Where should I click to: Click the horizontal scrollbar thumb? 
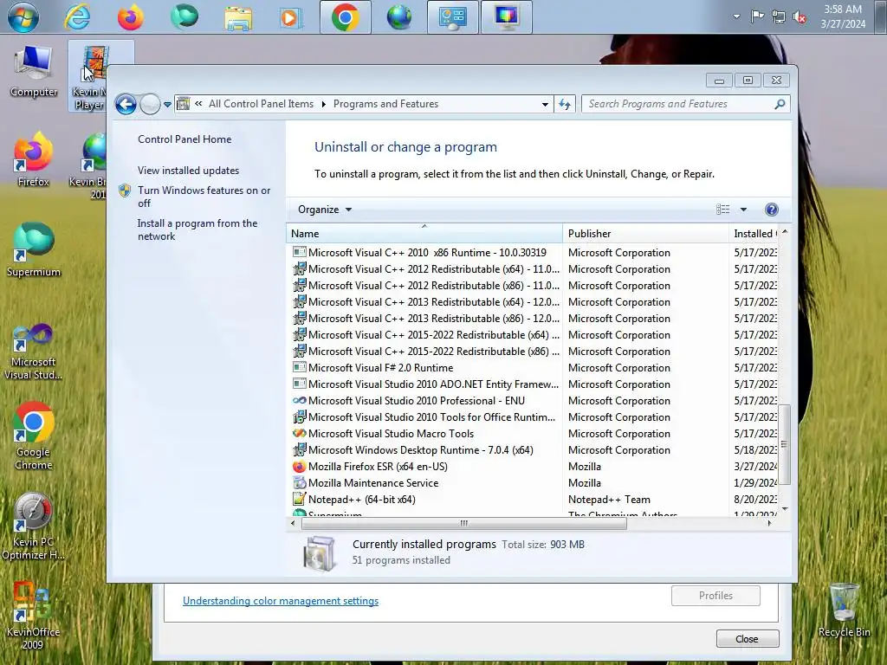coord(464,523)
